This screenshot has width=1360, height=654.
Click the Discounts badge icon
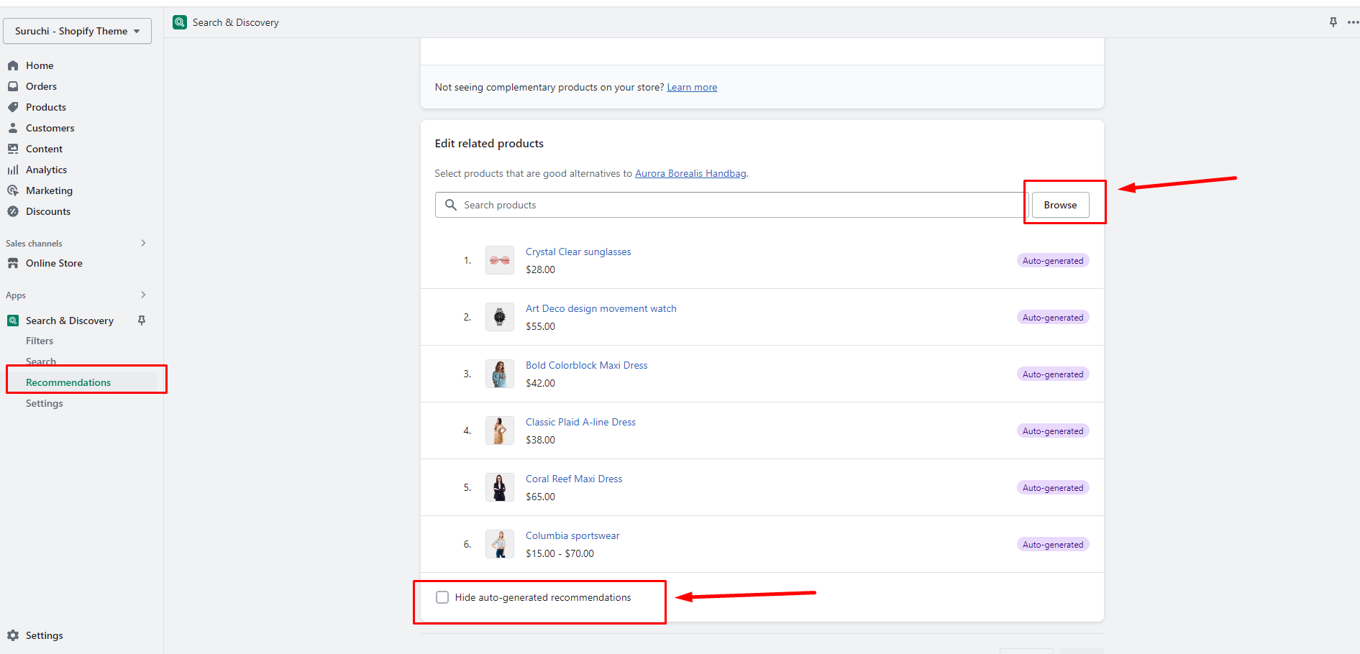point(13,211)
